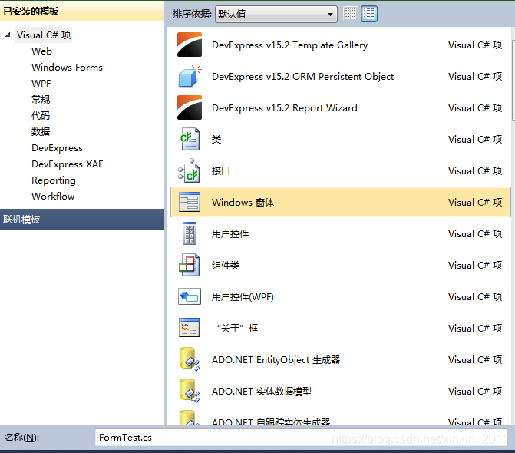Switch to small icons view
The height and width of the screenshot is (453, 515).
point(351,14)
